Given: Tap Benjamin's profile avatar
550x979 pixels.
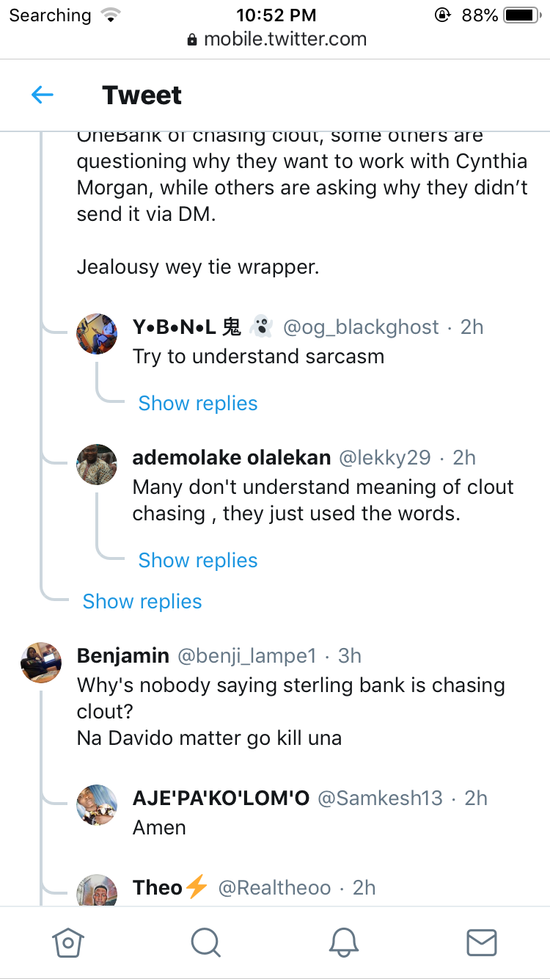Looking at the screenshot, I should (x=41, y=663).
